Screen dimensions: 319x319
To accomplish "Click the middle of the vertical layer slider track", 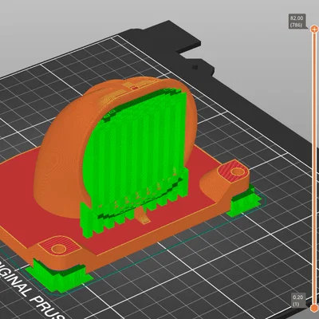I will point(314,168).
